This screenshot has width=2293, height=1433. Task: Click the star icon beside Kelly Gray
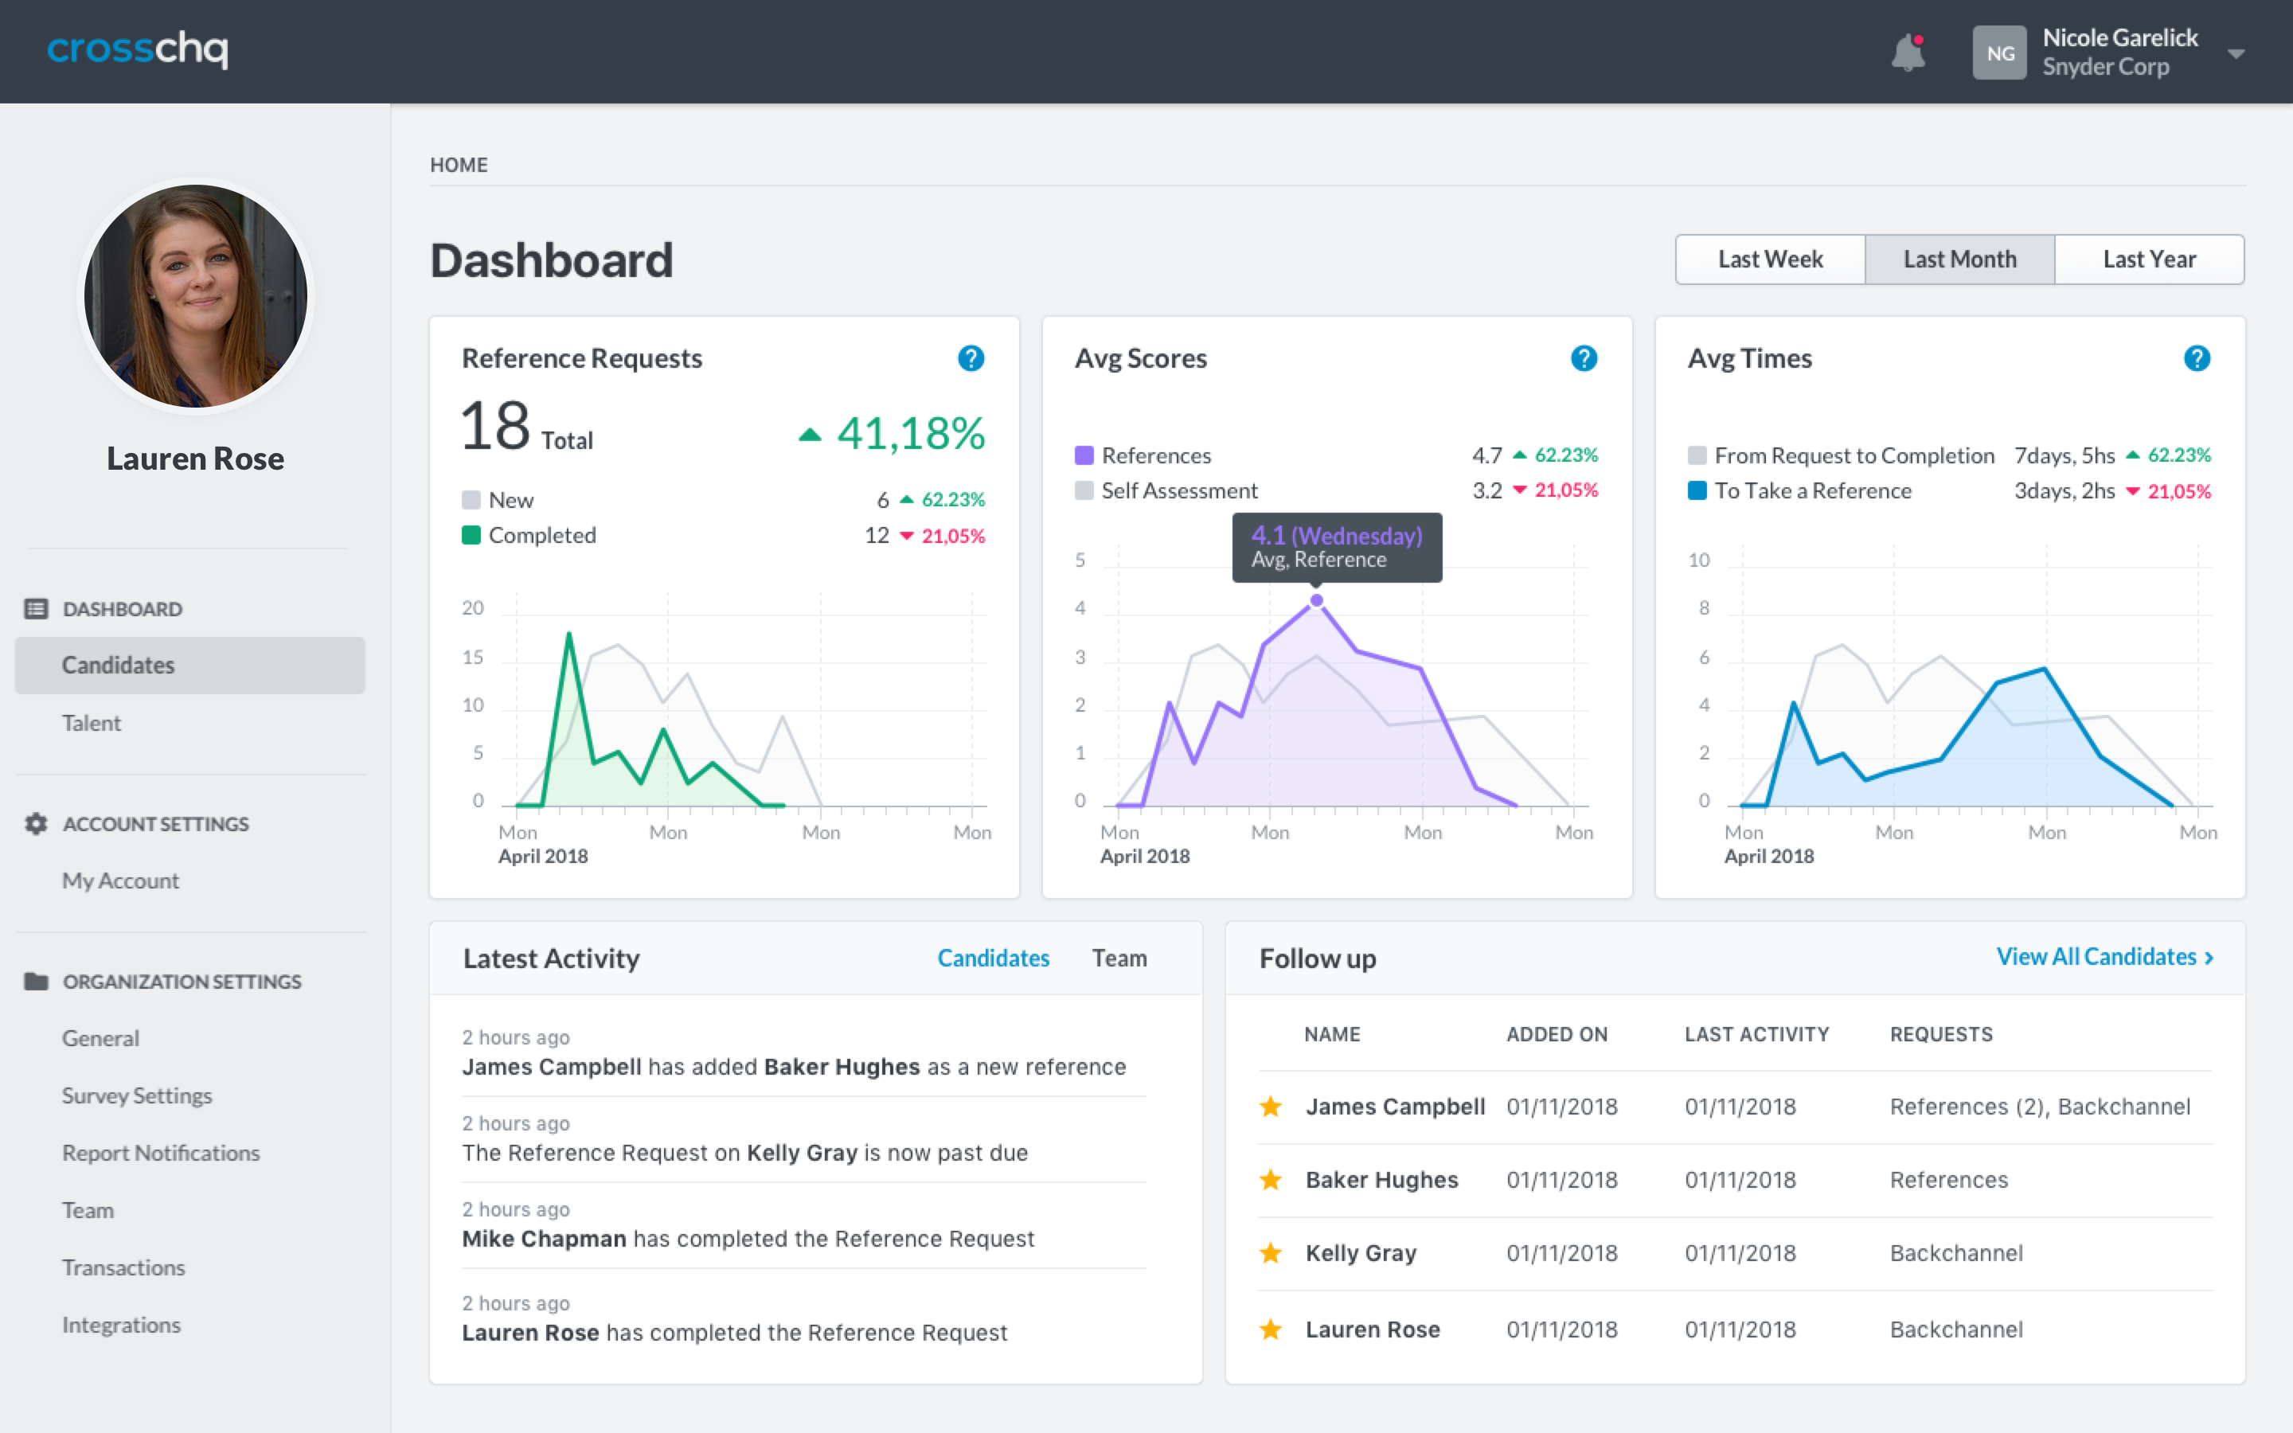[x=1271, y=1253]
